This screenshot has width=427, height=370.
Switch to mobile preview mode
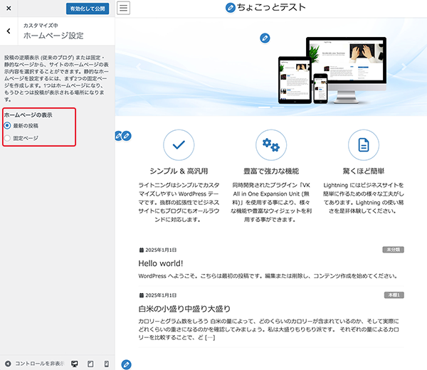pos(106,364)
